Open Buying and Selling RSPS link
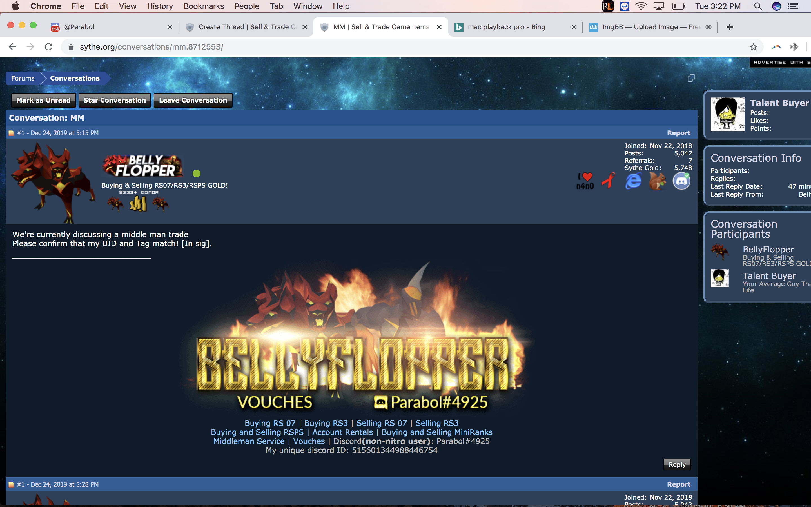811x507 pixels. 257,432
